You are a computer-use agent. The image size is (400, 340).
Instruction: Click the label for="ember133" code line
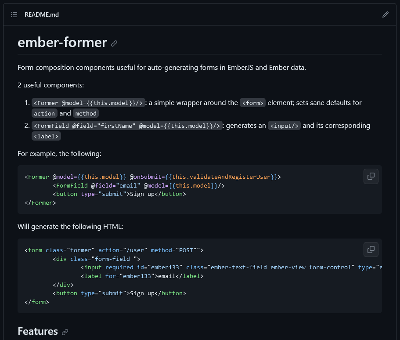coord(142,276)
